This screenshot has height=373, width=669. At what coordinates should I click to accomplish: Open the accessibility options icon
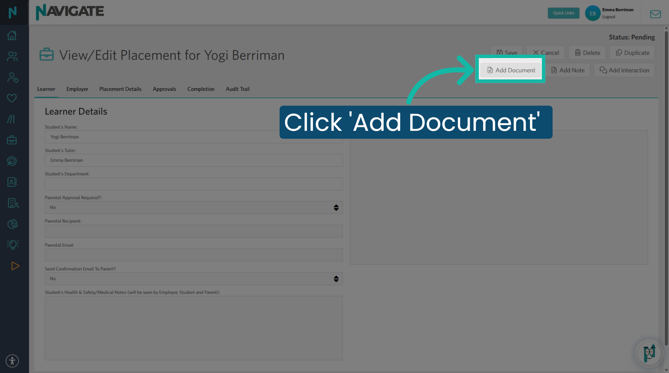click(12, 361)
